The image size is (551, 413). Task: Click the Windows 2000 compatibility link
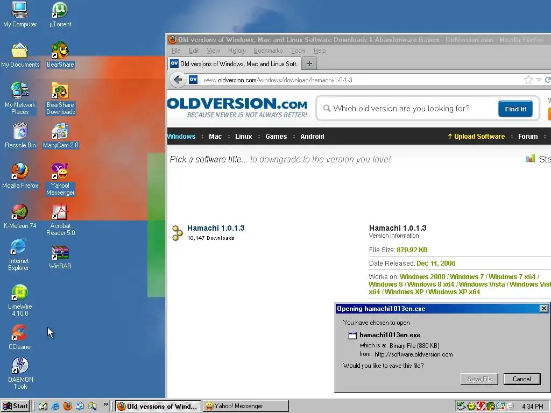coord(422,277)
